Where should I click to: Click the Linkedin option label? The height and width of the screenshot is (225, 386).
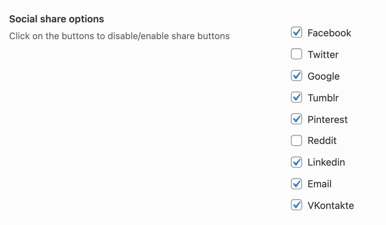(326, 162)
